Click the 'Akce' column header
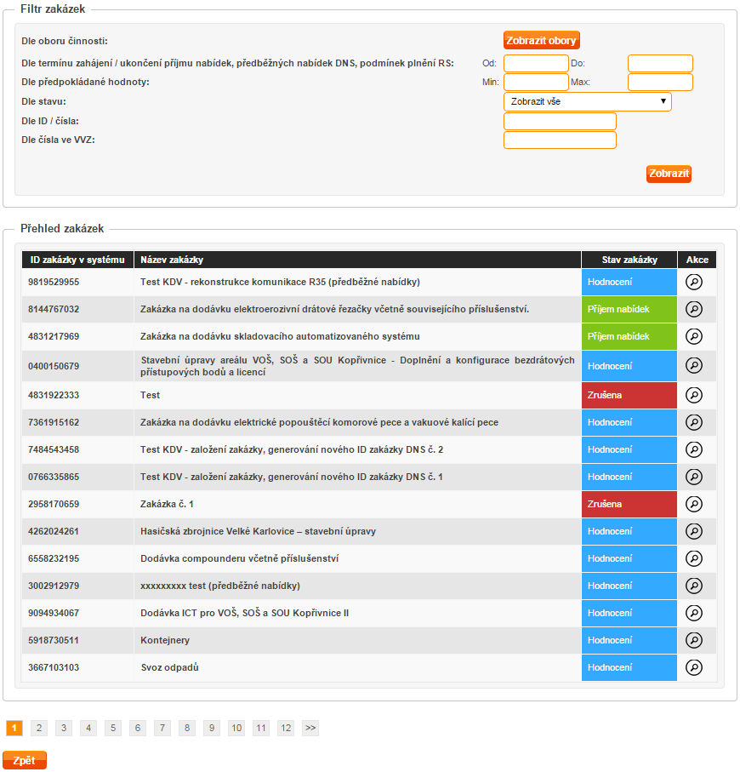 (697, 260)
